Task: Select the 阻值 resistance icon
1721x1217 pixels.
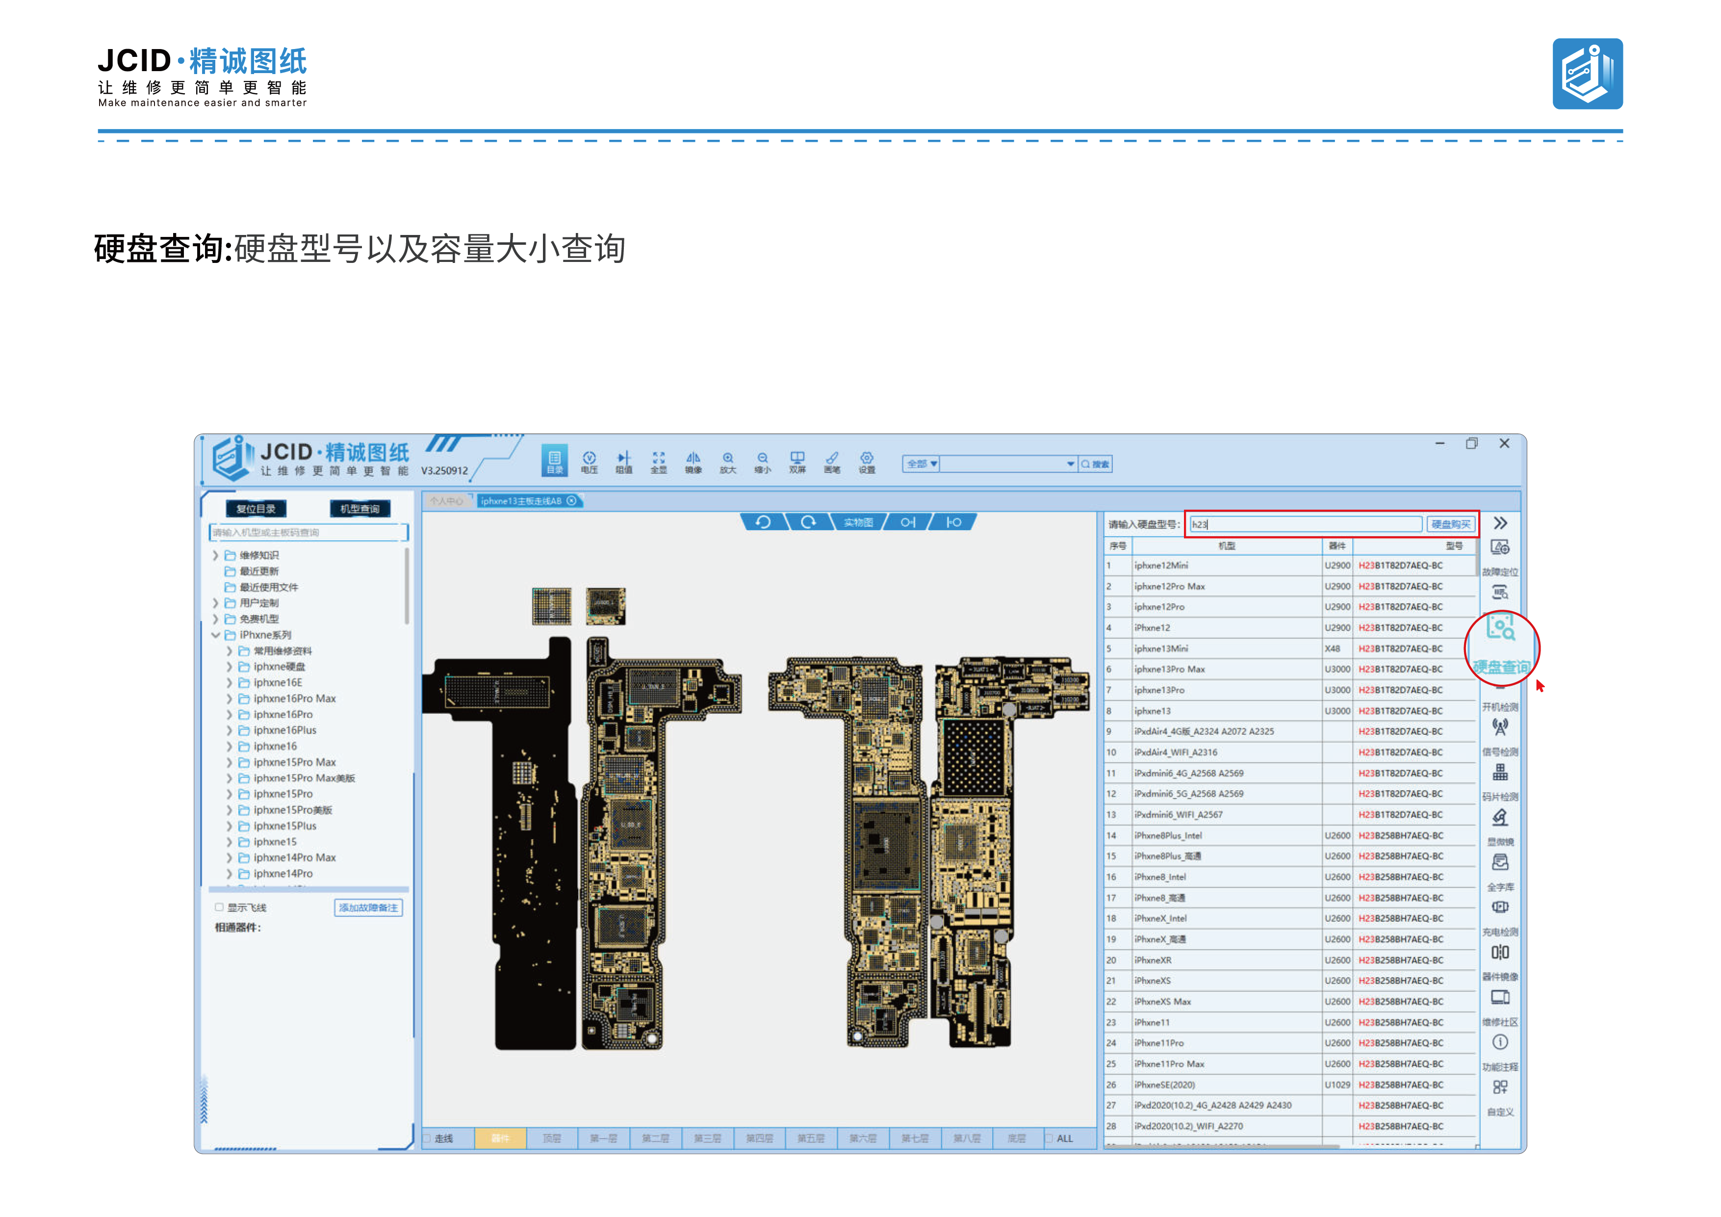Action: point(624,462)
